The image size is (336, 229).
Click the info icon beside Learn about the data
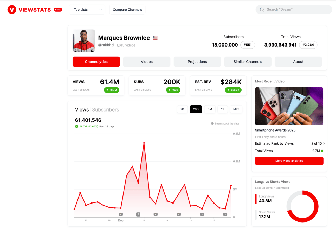[x=212, y=123]
